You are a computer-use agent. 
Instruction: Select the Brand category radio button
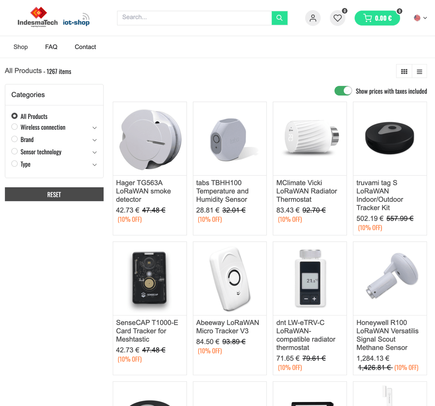point(14,139)
